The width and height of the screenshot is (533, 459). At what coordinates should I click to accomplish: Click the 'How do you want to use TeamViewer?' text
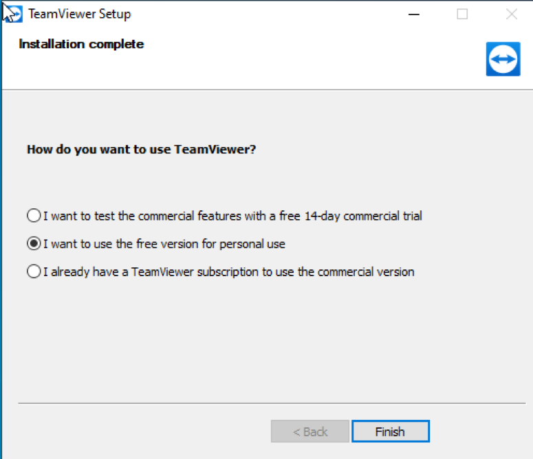point(142,149)
